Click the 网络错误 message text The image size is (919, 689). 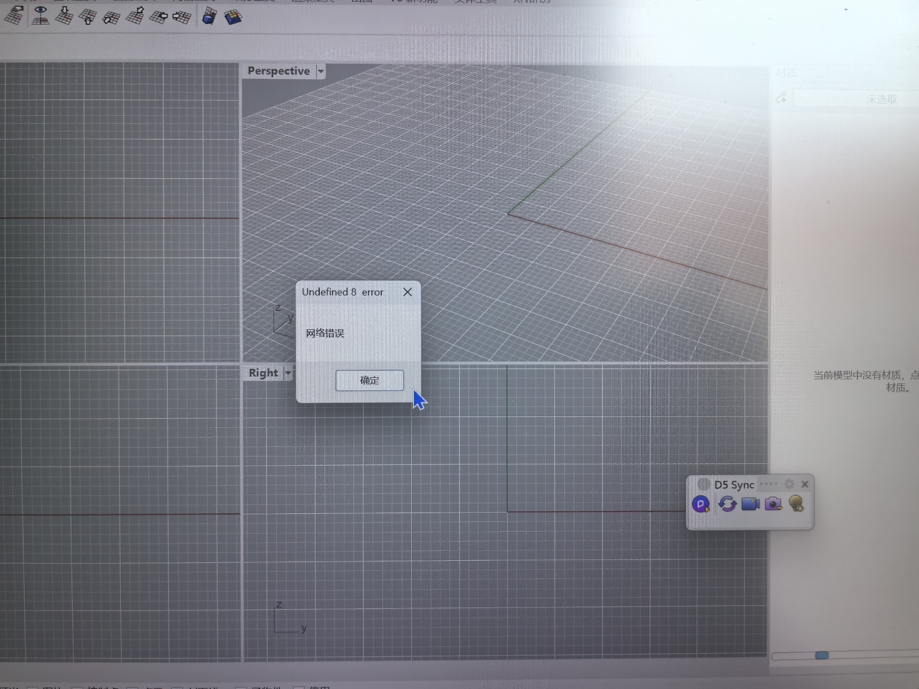point(325,333)
